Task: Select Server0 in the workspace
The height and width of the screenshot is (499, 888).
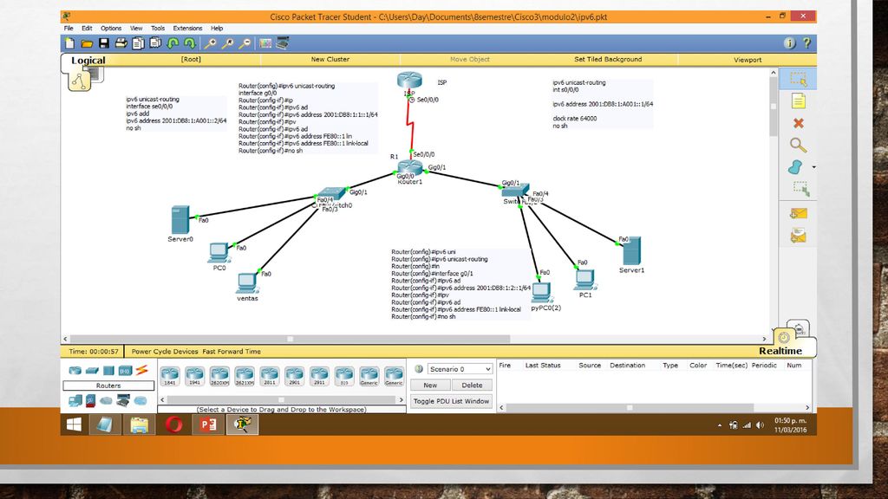Action: point(180,219)
